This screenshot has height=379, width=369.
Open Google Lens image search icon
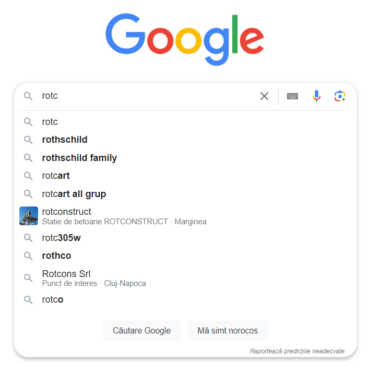click(340, 96)
